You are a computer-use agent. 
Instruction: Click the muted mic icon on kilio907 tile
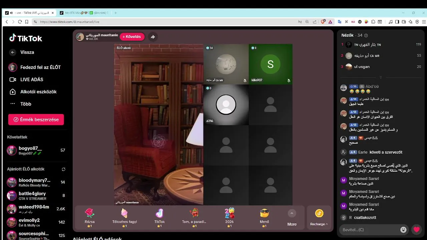point(289,80)
